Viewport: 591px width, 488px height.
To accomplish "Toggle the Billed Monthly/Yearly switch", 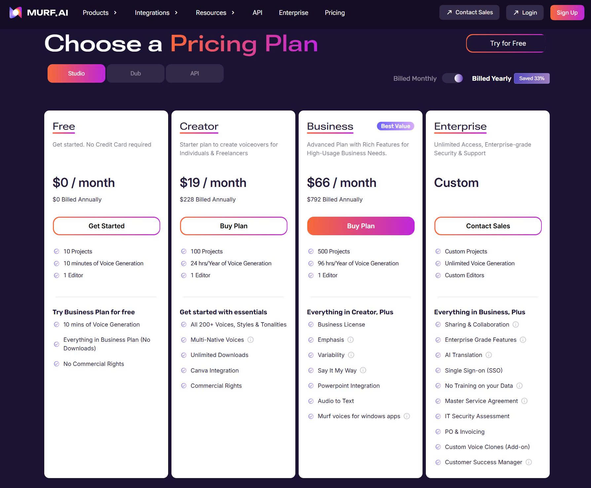I will (453, 78).
